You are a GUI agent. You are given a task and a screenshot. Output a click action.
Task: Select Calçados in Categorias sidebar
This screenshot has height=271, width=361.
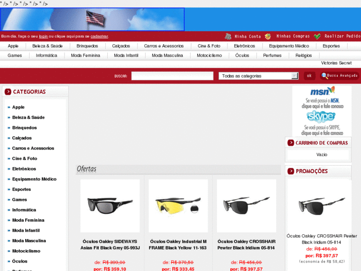pyautogui.click(x=22, y=138)
